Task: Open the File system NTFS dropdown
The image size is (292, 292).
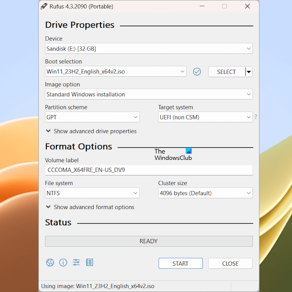Action: (92, 193)
